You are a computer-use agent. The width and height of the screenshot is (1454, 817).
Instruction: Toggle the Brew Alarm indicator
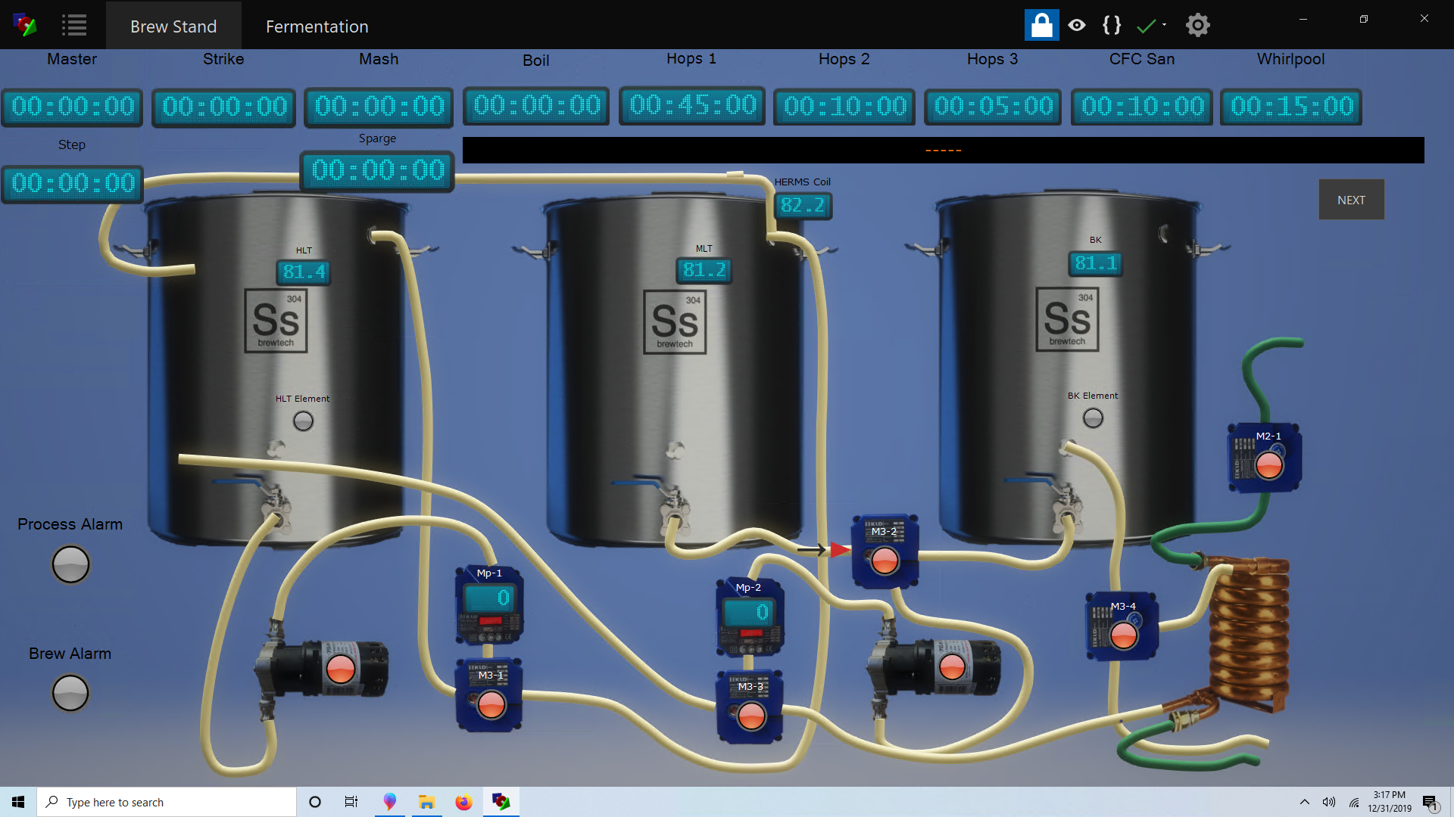click(70, 693)
